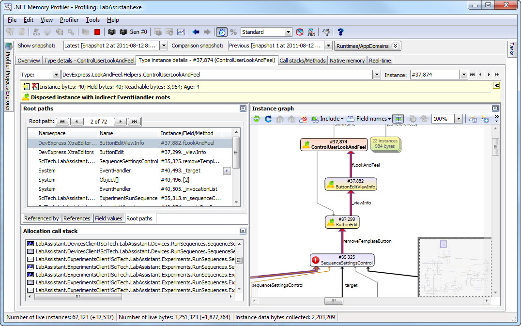Image resolution: width=521 pixels, height=326 pixels.
Task: Click the Allocation call stack horizontal scrollbar thumb
Action: (x=78, y=297)
